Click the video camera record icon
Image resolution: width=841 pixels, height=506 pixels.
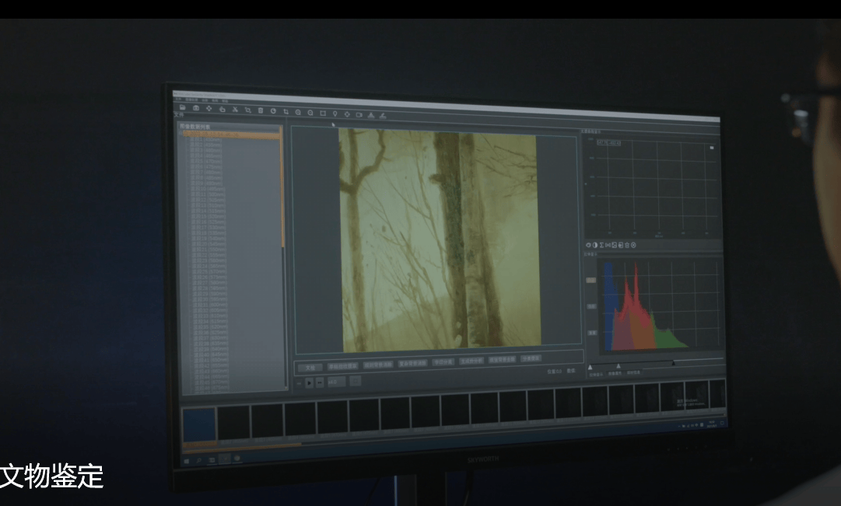(359, 115)
